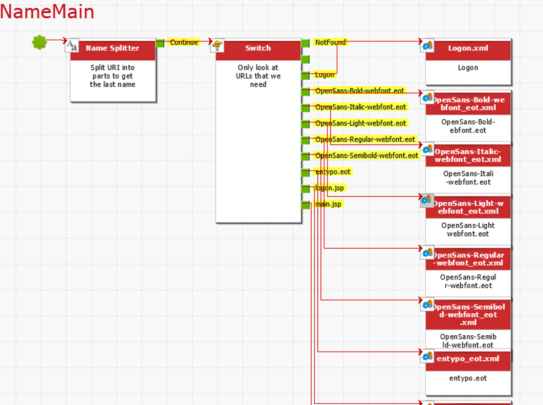Click the OpenSans-Regular-webfont_eot.xml node icon
Image resolution: width=543 pixels, height=405 pixels.
coord(428,253)
